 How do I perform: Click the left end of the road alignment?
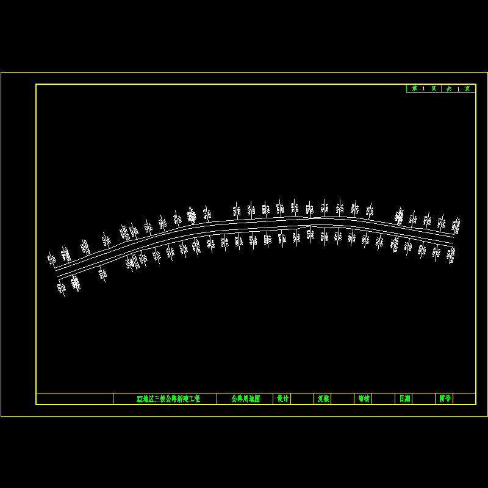pyautogui.click(x=57, y=273)
